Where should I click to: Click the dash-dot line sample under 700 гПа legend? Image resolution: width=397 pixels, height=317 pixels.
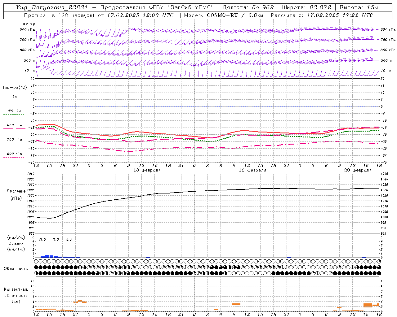tap(14, 143)
